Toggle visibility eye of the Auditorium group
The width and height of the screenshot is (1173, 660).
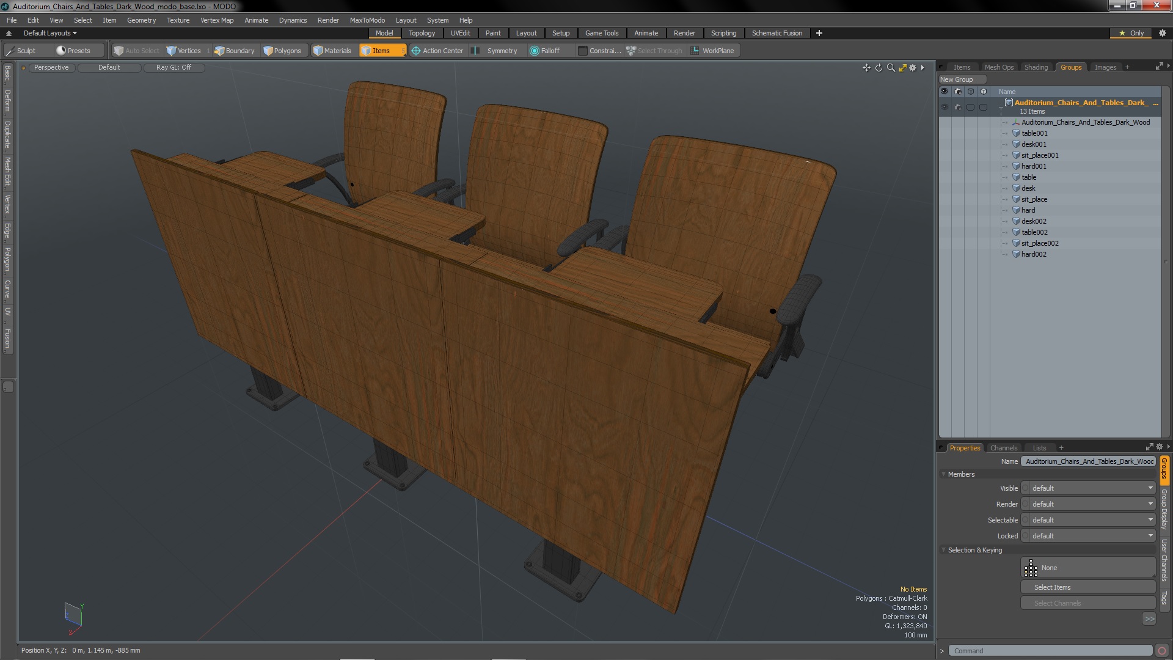pos(945,107)
